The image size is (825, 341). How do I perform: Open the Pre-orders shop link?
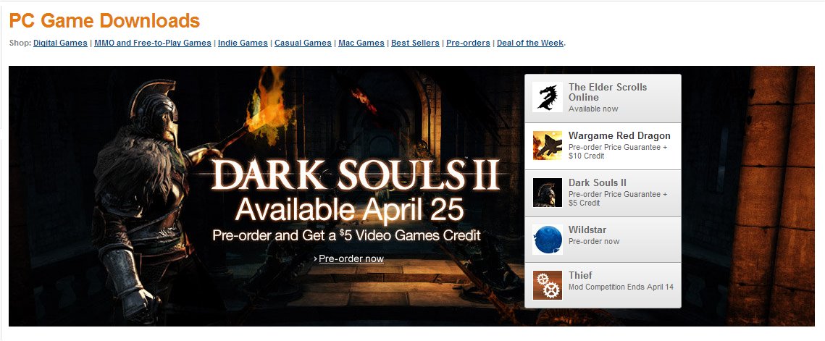[x=468, y=43]
